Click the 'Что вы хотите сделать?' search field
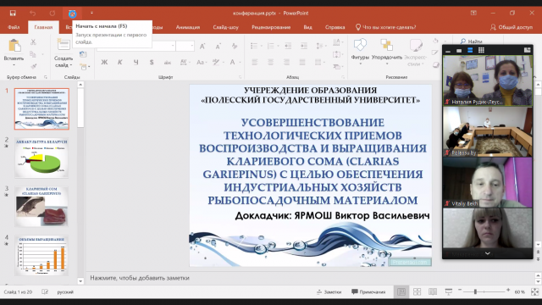The width and height of the screenshot is (542, 305). click(386, 27)
